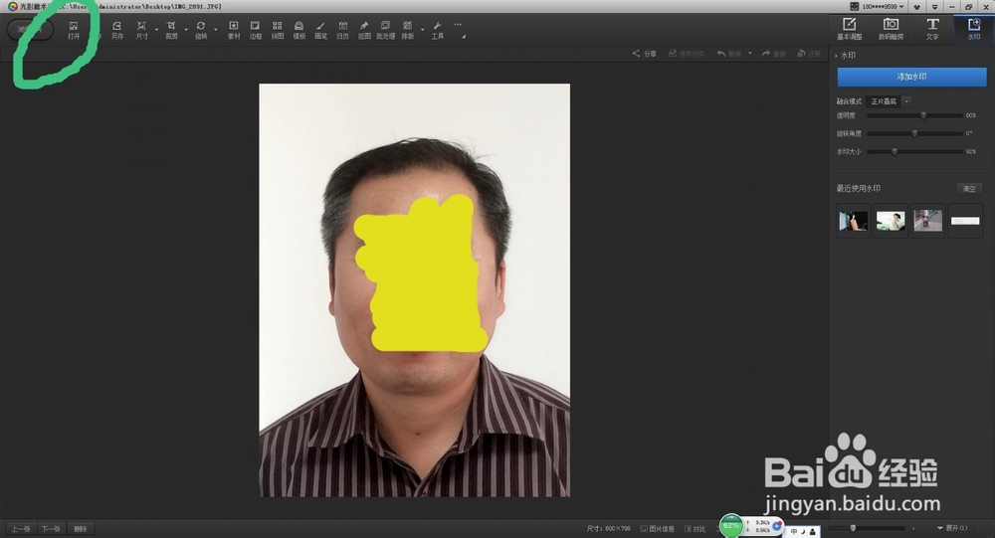Click the 打开 (Open) toolbar icon

pyautogui.click(x=74, y=30)
